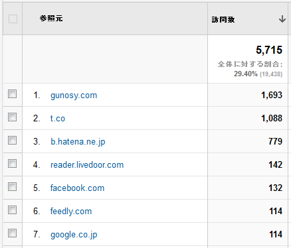Viewport: 291px width, 248px height.
Task: Mark the feedly.com row checkbox
Action: tap(13, 210)
